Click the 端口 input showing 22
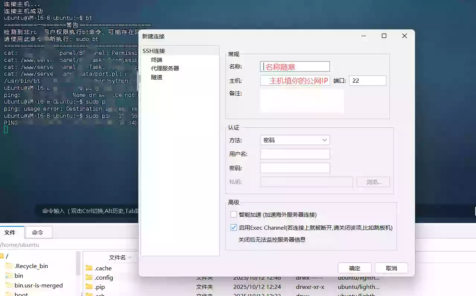Screen dimensions: 476x296 pyautogui.click(x=367, y=80)
